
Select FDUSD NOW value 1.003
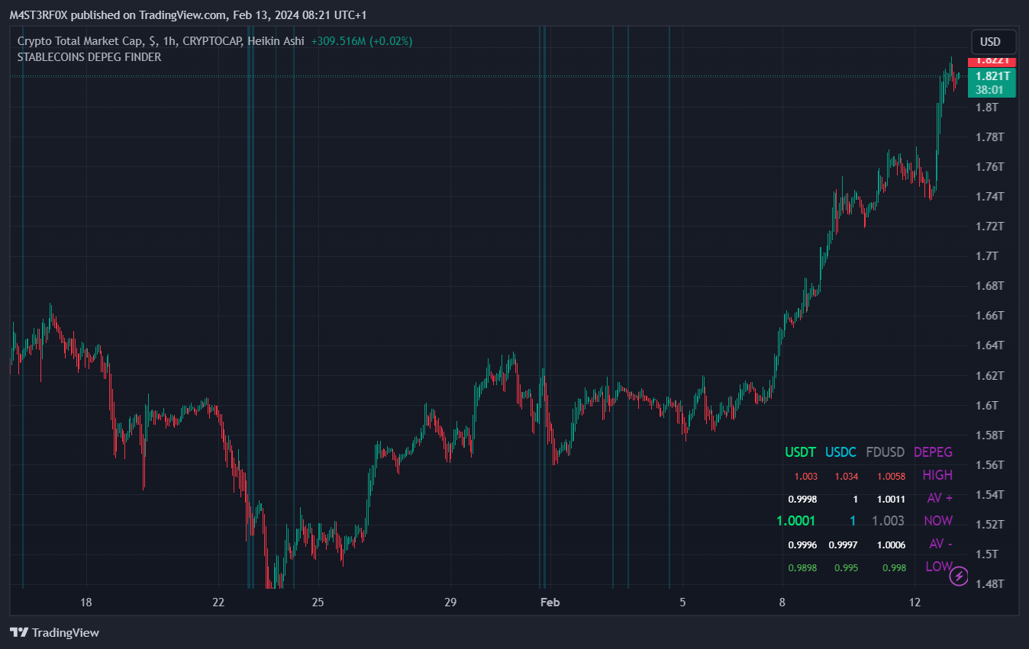pos(889,521)
